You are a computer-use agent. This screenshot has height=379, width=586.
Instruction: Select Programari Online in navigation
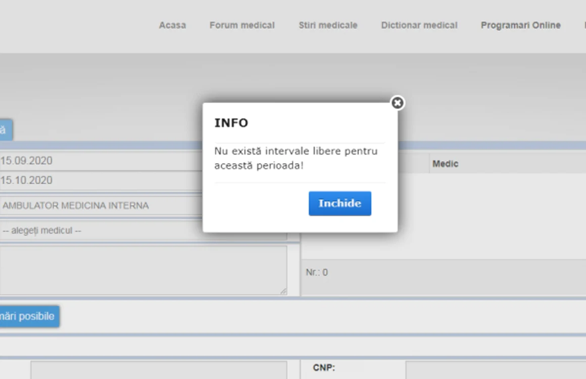(521, 25)
